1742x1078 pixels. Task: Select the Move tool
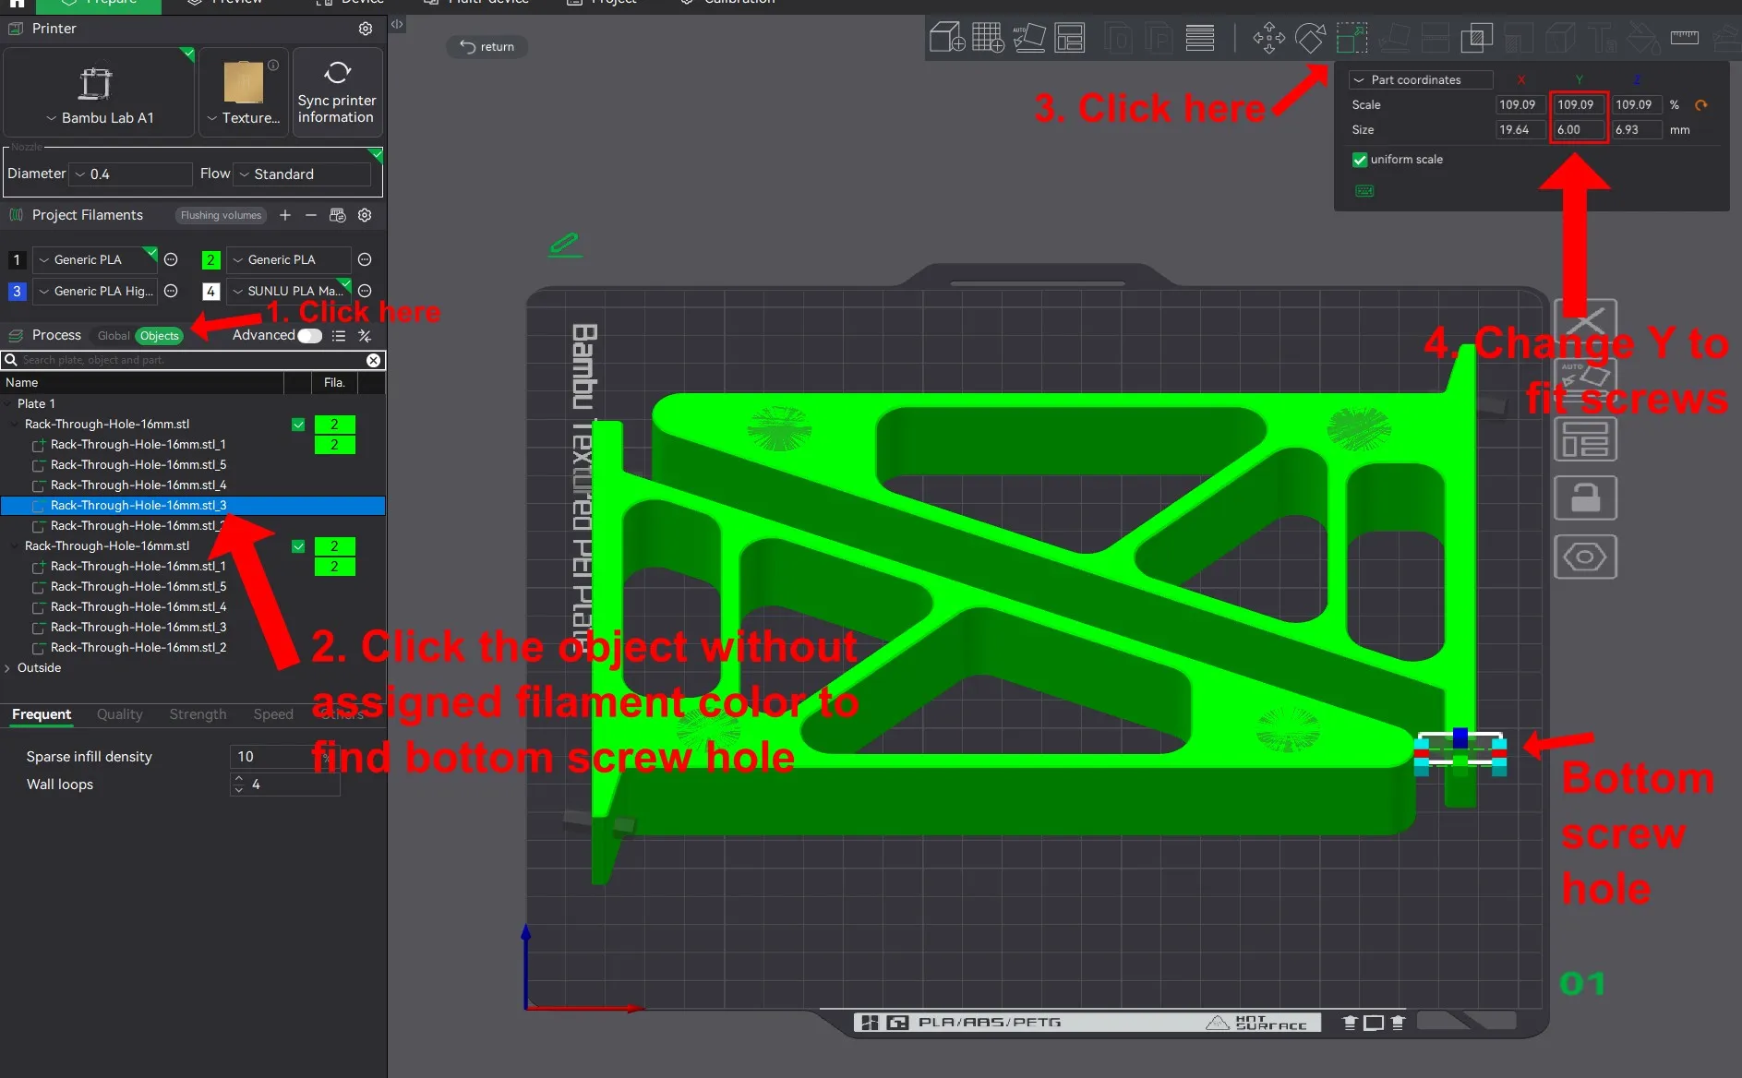click(1268, 38)
